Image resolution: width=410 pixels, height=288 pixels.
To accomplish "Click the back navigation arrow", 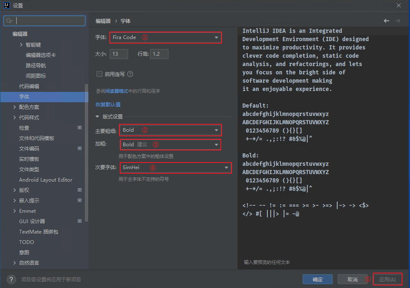I will 386,21.
